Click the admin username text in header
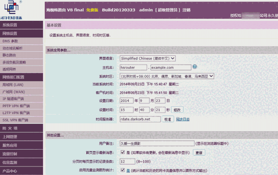This screenshot has height=175, width=278. 146,10
